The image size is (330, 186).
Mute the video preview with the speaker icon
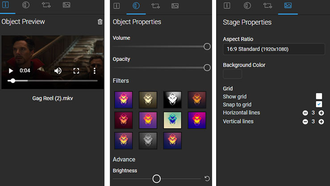[58, 71]
